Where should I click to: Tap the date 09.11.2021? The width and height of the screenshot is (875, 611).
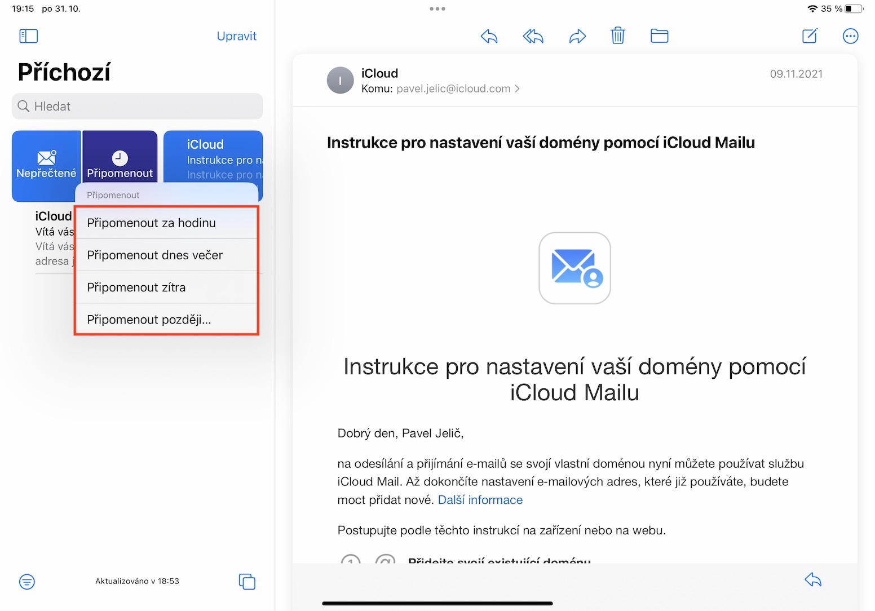point(796,74)
